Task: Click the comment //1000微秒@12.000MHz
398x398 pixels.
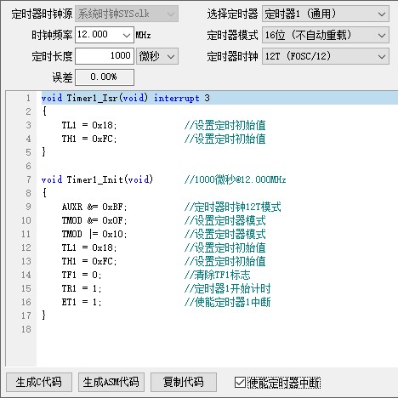Action: click(235, 179)
